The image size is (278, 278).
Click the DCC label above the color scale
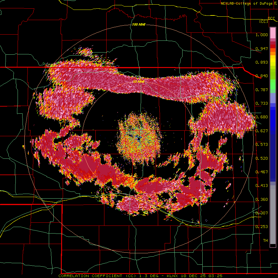pyautogui.click(x=272, y=19)
